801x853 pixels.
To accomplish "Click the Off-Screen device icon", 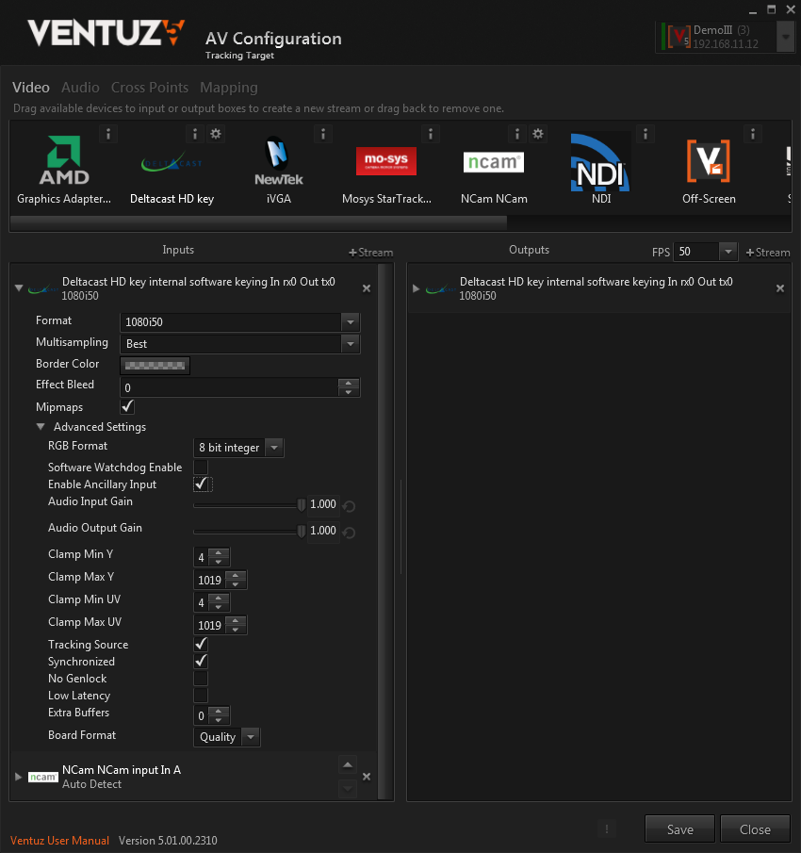I will (x=708, y=162).
